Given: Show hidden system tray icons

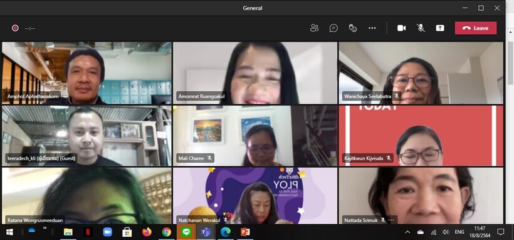Looking at the screenshot, I should point(407,232).
